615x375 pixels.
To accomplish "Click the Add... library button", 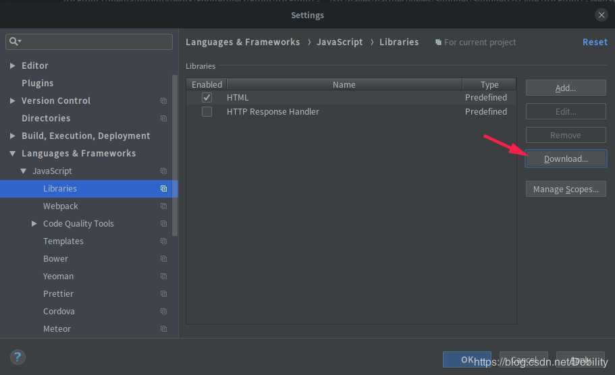I will coord(566,88).
